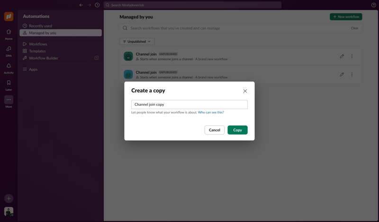
Task: Close the Create a copy dialog
Action: pyautogui.click(x=245, y=91)
